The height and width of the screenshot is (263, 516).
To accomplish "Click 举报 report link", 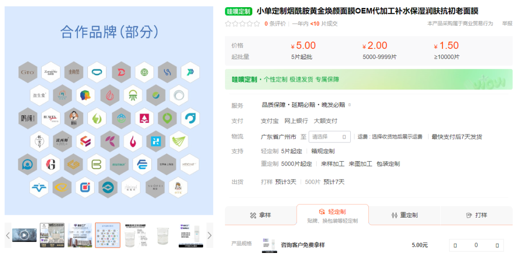I will [507, 23].
